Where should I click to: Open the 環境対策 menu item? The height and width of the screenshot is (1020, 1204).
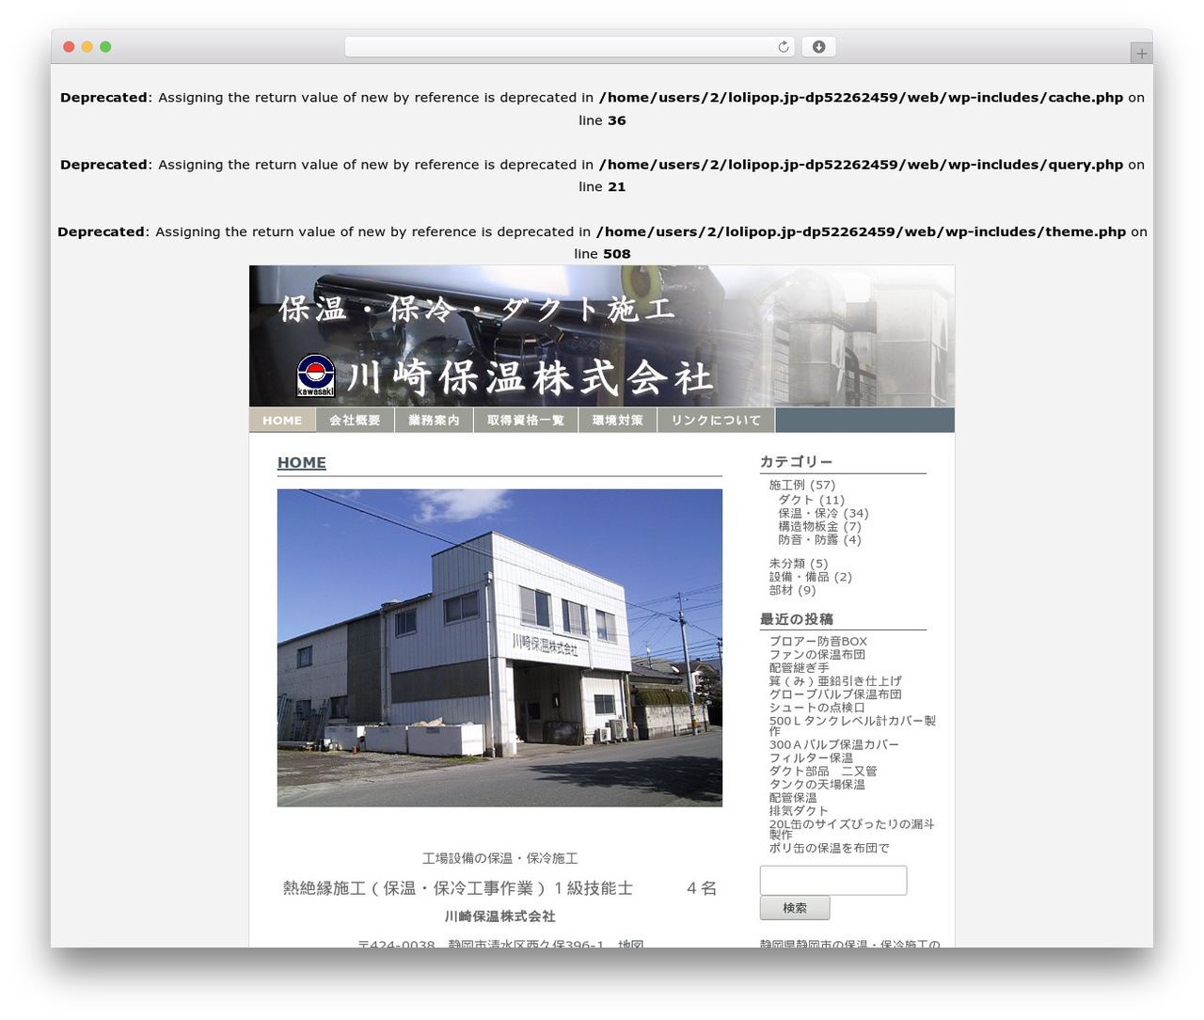618,421
